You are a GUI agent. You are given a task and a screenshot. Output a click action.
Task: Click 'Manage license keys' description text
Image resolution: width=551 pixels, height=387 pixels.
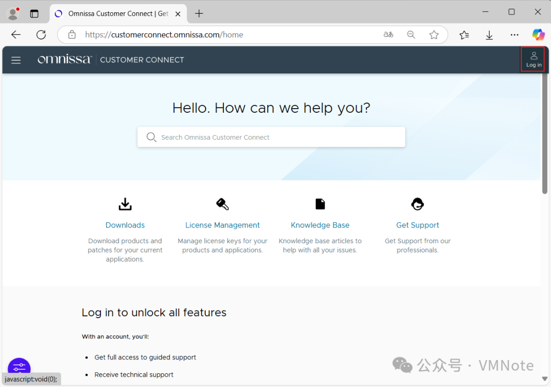222,245
